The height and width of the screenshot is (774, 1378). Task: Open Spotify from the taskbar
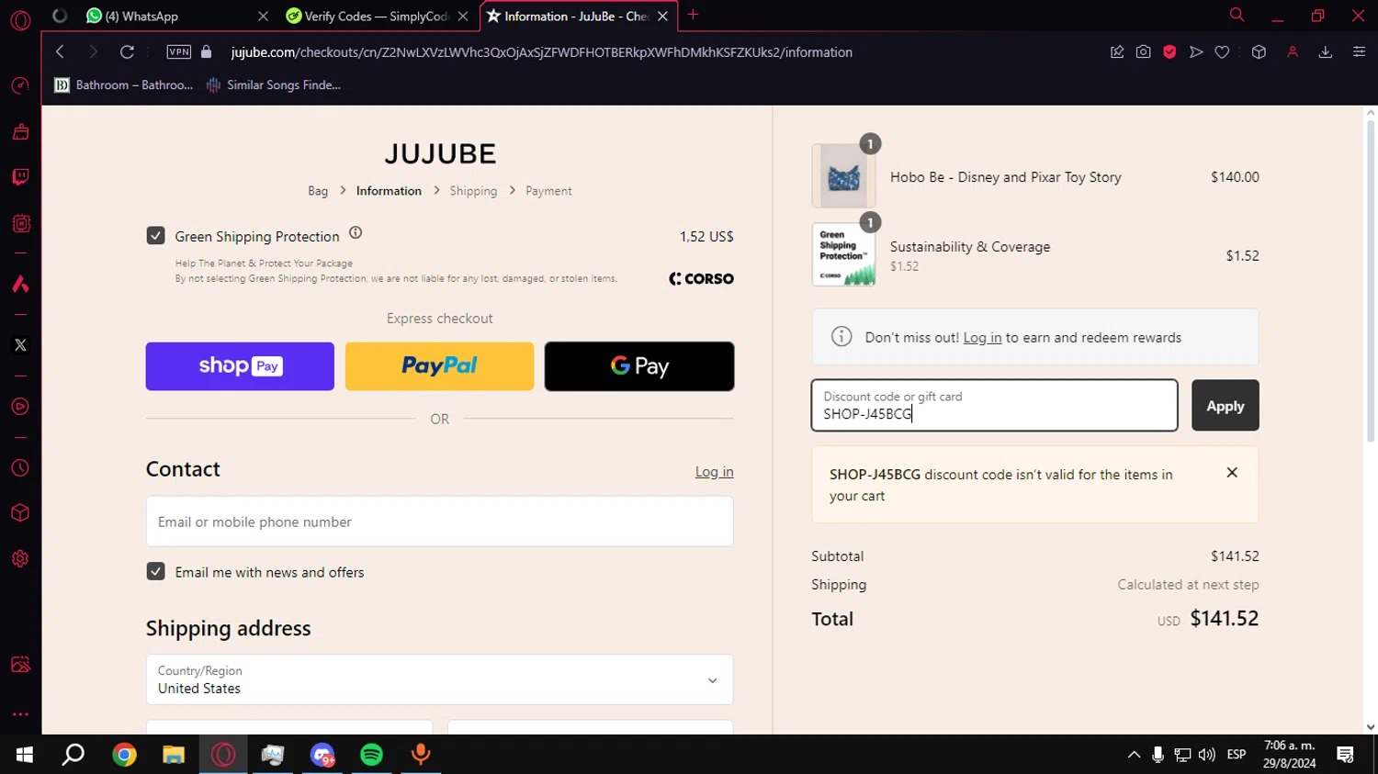pyautogui.click(x=371, y=755)
